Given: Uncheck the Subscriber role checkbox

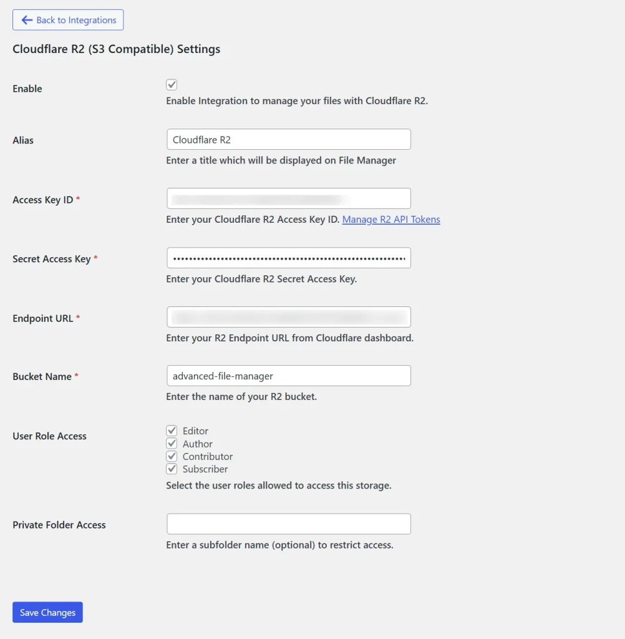Looking at the screenshot, I should 172,469.
